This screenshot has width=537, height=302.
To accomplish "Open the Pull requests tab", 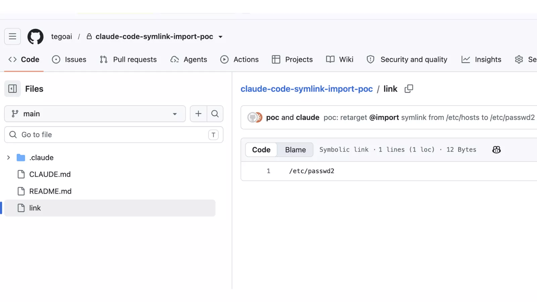I will click(x=128, y=59).
